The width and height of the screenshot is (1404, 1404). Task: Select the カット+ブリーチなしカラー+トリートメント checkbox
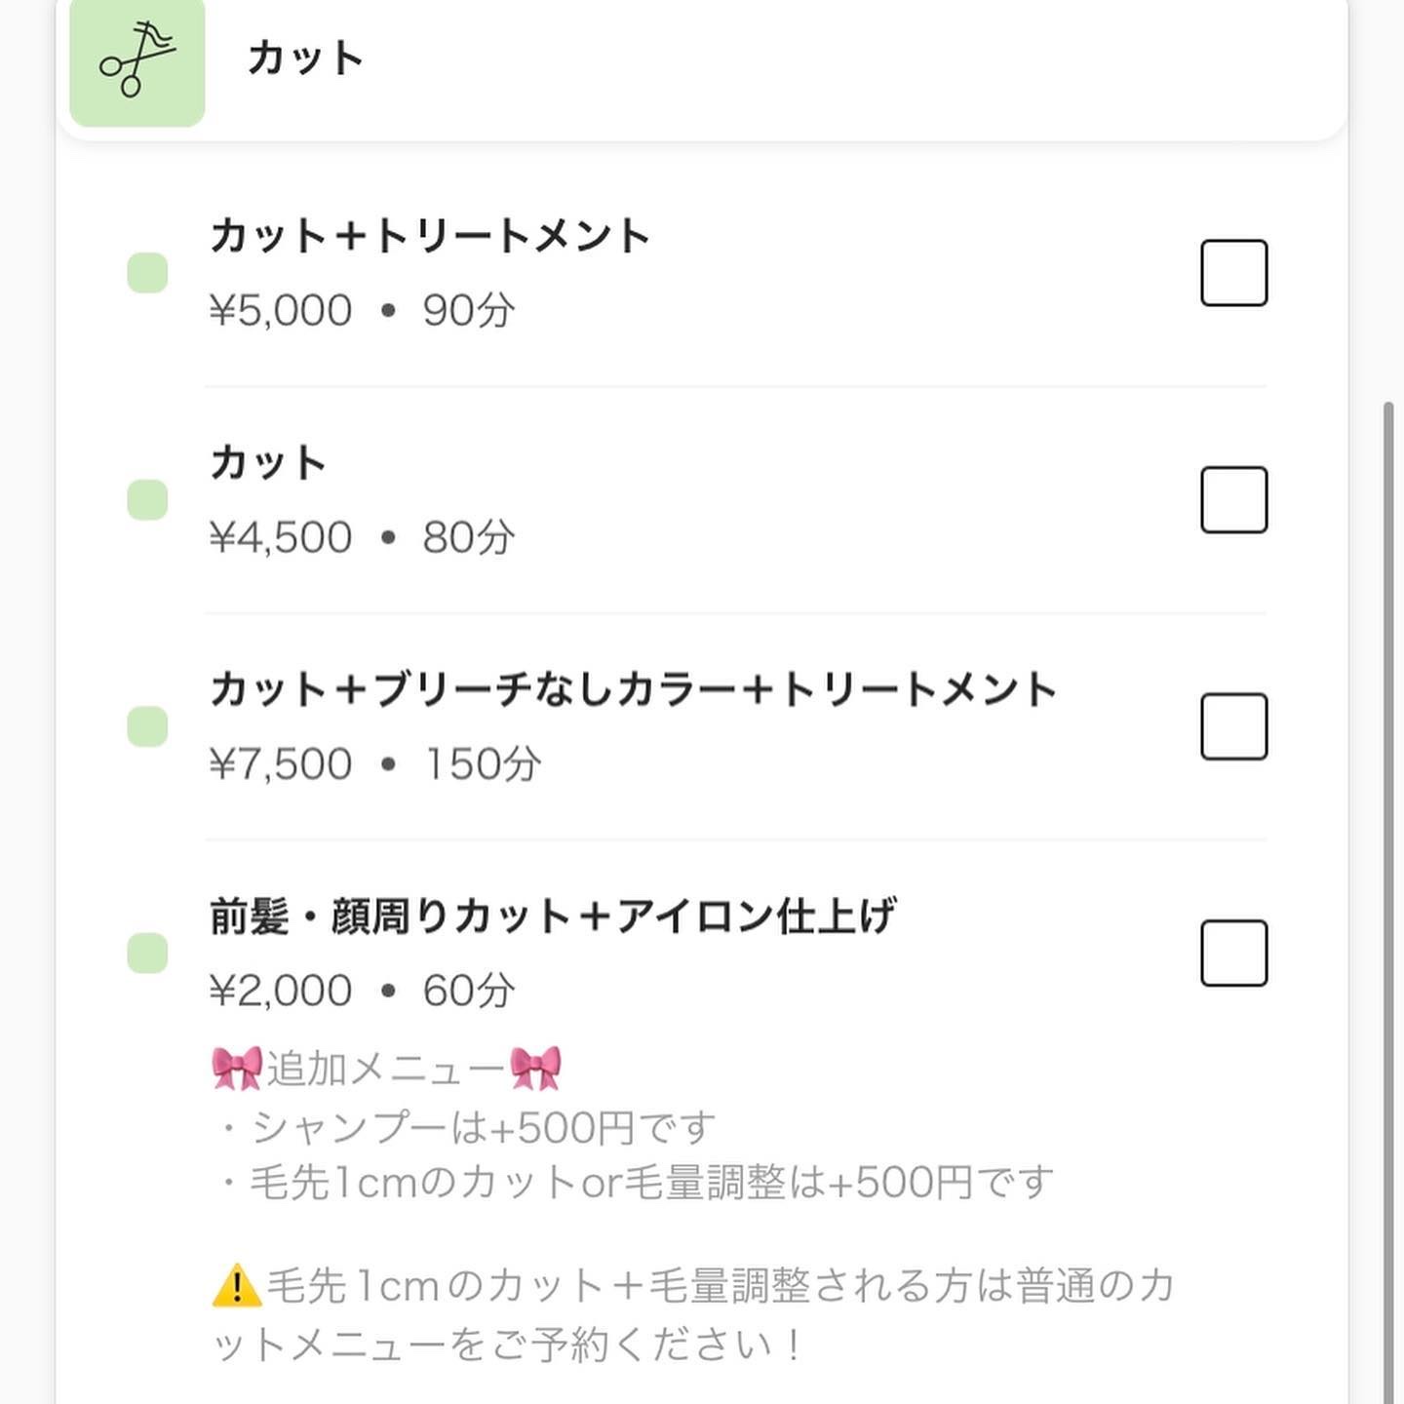pos(1233,726)
